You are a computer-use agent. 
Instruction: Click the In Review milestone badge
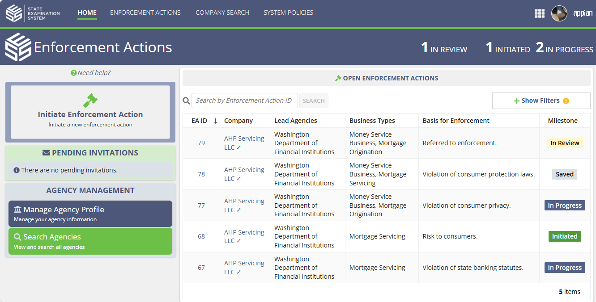(x=564, y=143)
